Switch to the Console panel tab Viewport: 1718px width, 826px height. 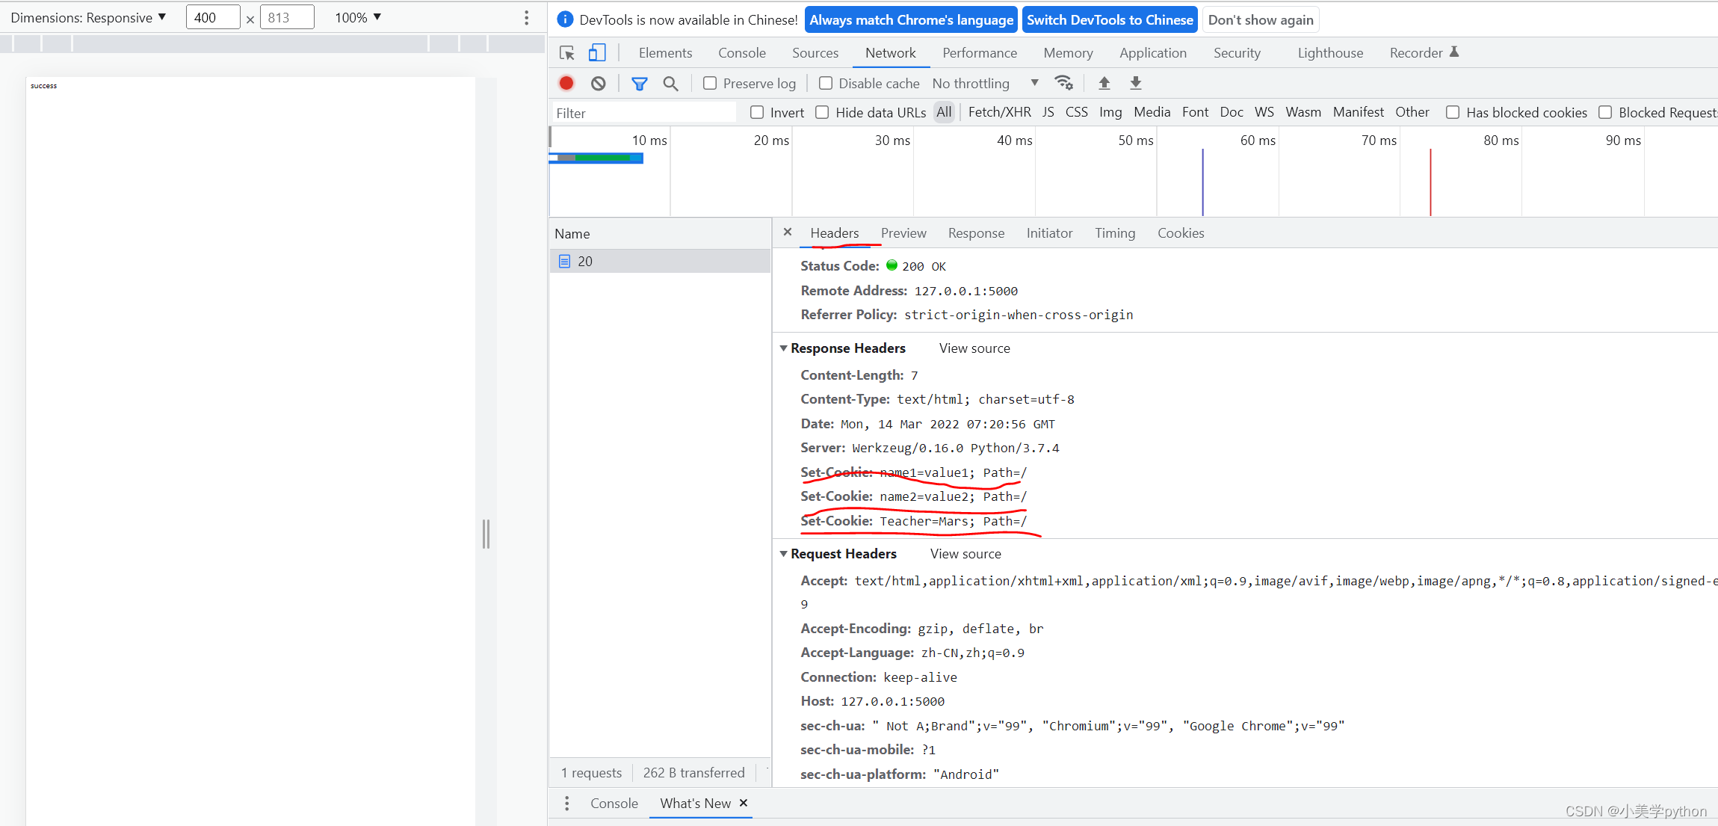click(x=741, y=52)
